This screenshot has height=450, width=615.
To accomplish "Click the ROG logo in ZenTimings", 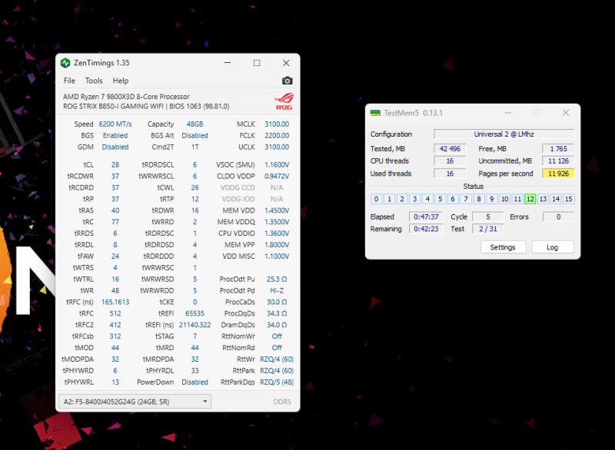I will (284, 101).
